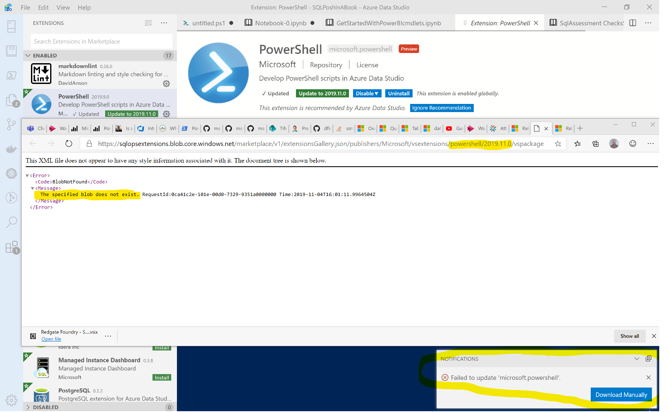Open Settings via the gear at sidebar bottom
The height and width of the screenshot is (412, 669).
(x=11, y=401)
